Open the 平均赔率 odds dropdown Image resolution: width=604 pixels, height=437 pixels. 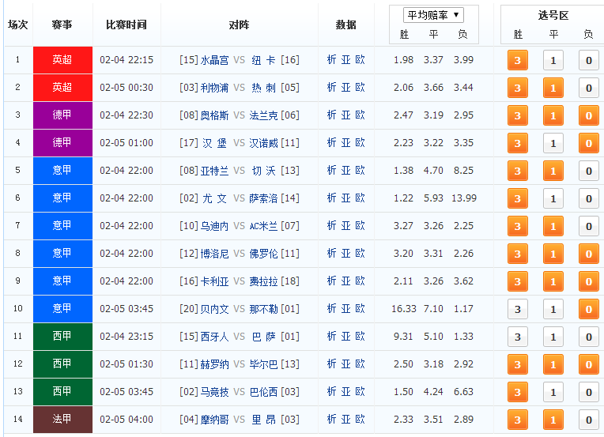[x=432, y=15]
